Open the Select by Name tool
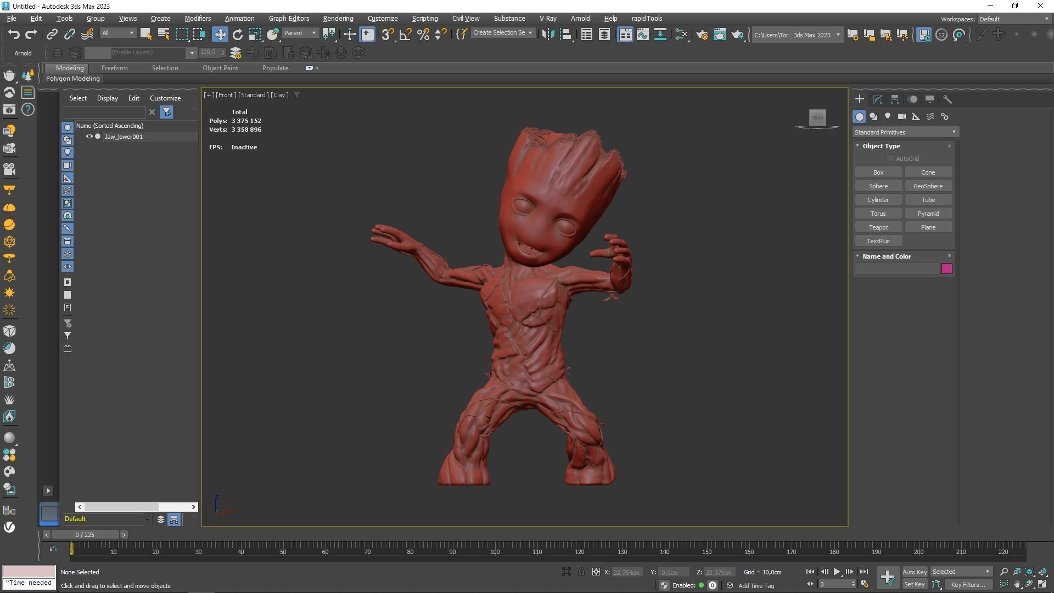The height and width of the screenshot is (593, 1054). click(x=164, y=34)
